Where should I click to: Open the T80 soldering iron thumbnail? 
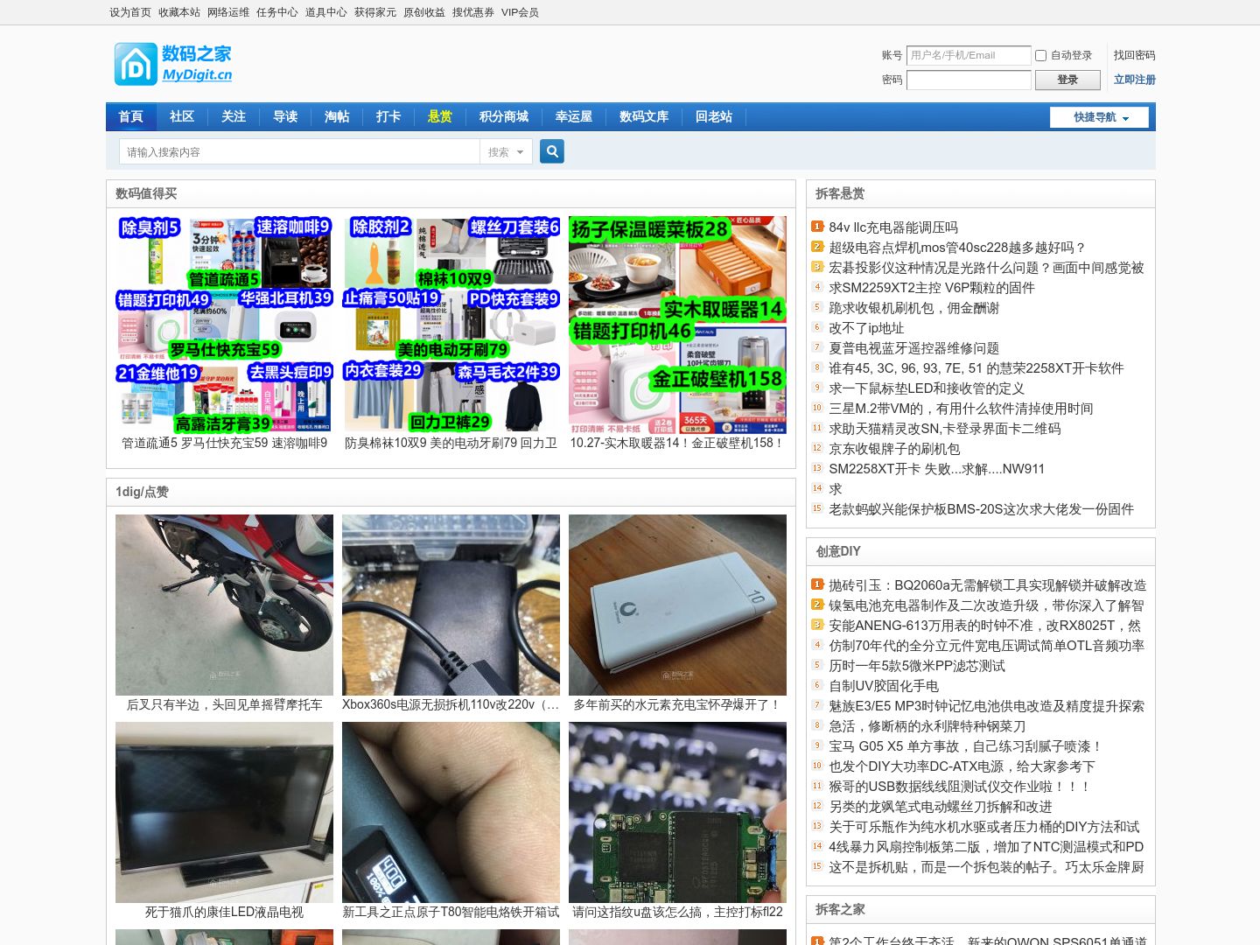451,812
